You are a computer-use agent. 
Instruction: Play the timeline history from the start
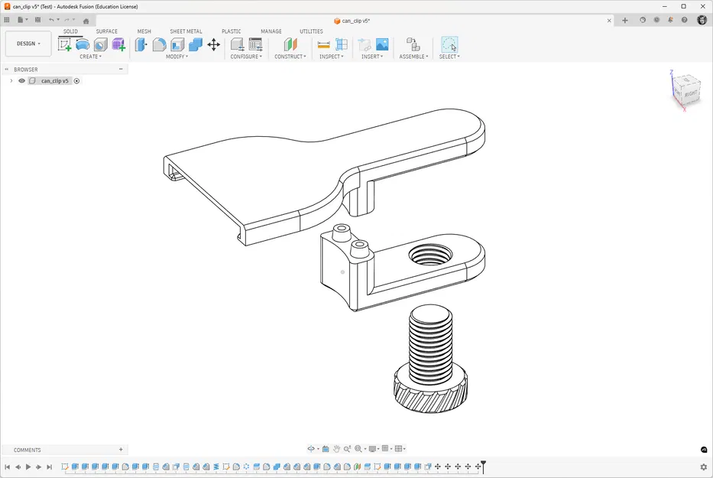pos(28,467)
